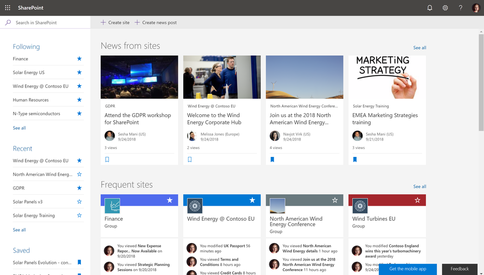Click See all for News from sites

[420, 48]
